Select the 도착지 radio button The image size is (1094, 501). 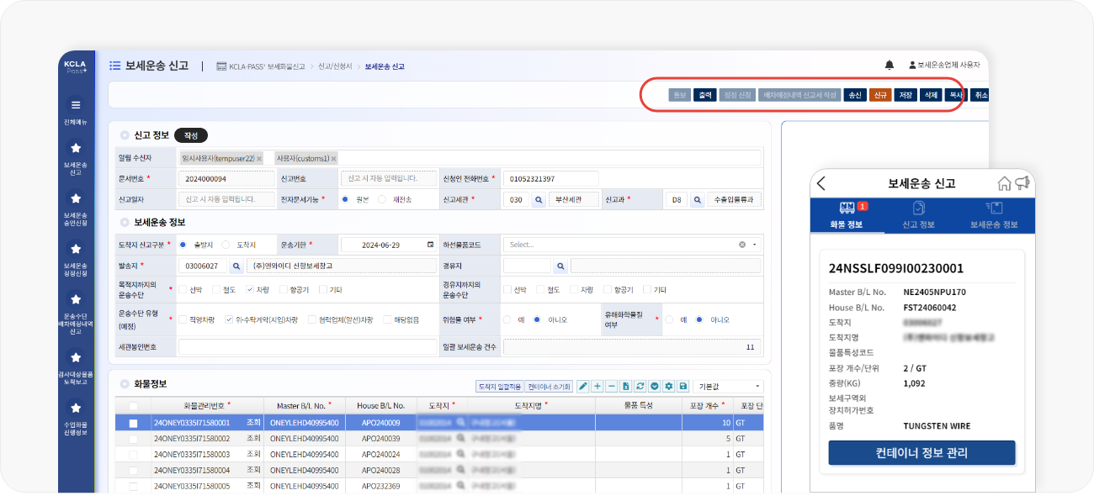pos(226,245)
